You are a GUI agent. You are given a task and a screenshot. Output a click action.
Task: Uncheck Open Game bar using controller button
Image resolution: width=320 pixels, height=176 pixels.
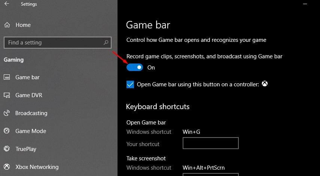(x=130, y=84)
